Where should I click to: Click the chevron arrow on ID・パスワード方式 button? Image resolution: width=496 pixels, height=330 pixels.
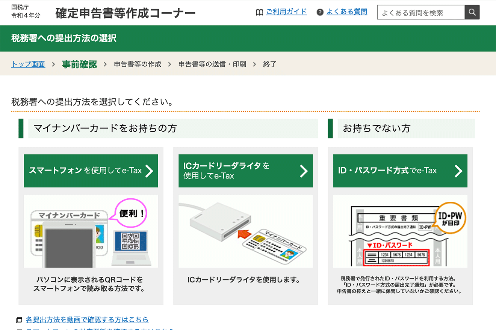(459, 171)
